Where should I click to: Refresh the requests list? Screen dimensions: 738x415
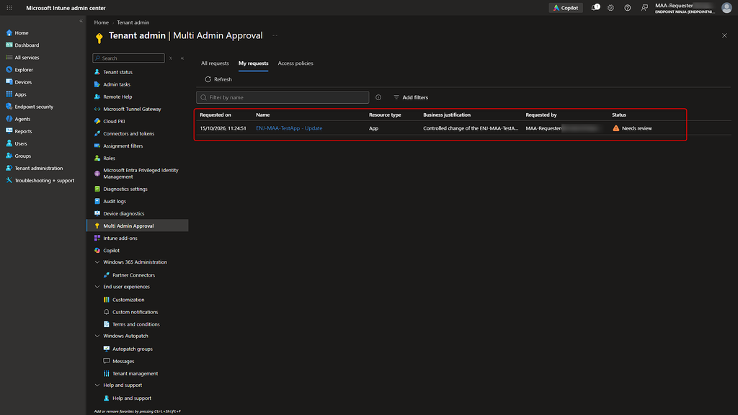pyautogui.click(x=218, y=79)
